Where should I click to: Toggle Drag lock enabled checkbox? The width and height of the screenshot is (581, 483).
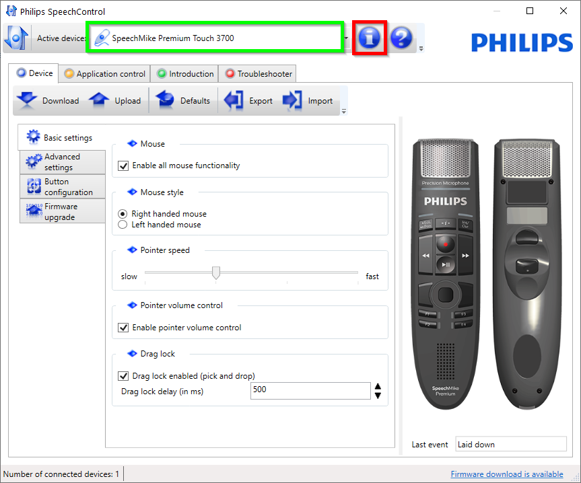[x=123, y=376]
